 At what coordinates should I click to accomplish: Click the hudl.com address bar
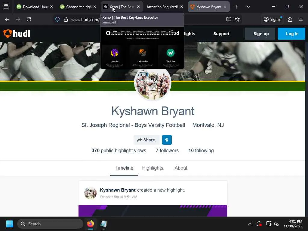(85, 20)
